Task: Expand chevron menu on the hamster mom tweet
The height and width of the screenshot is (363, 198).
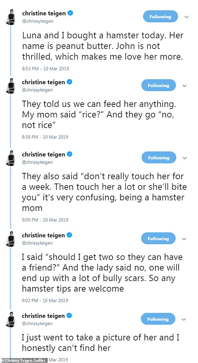Action: tap(184, 158)
